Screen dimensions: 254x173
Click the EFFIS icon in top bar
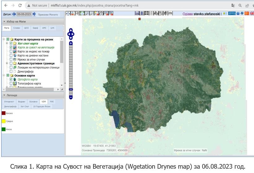232,14
